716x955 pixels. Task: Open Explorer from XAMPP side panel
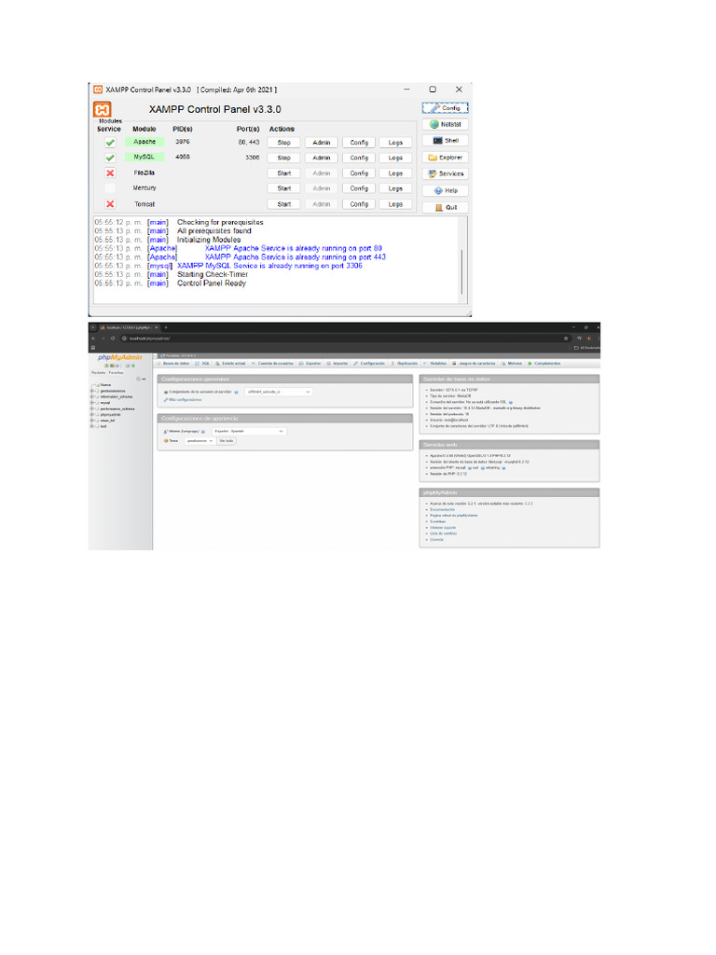pos(445,157)
